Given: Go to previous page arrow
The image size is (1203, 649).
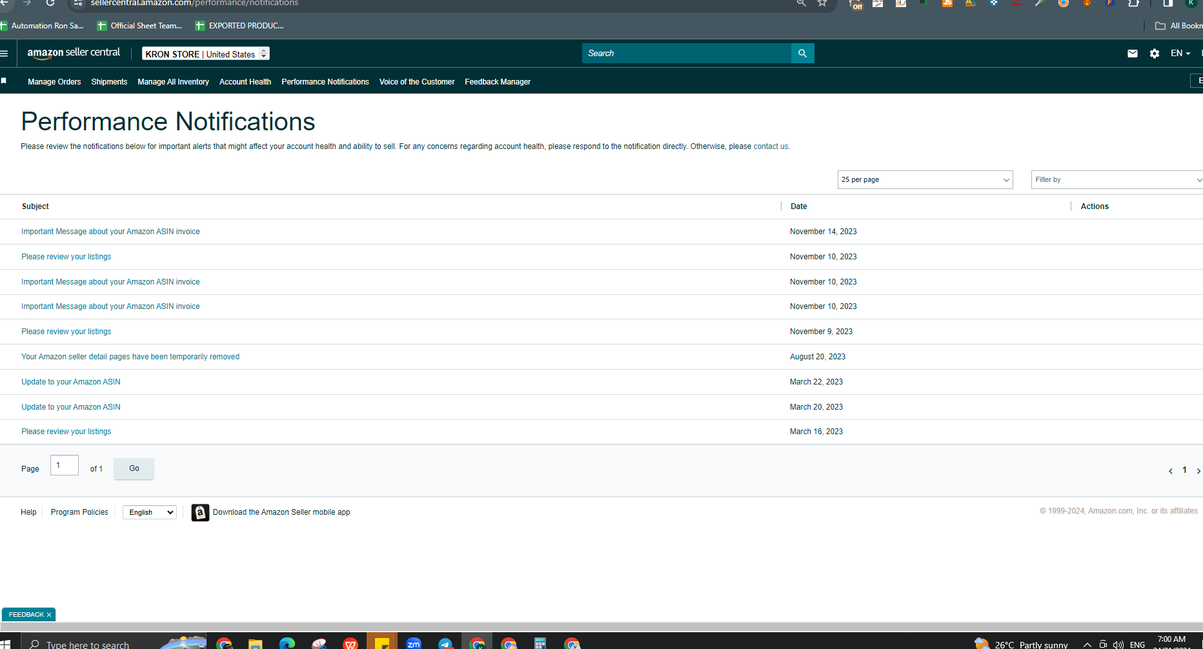Looking at the screenshot, I should 1170,471.
